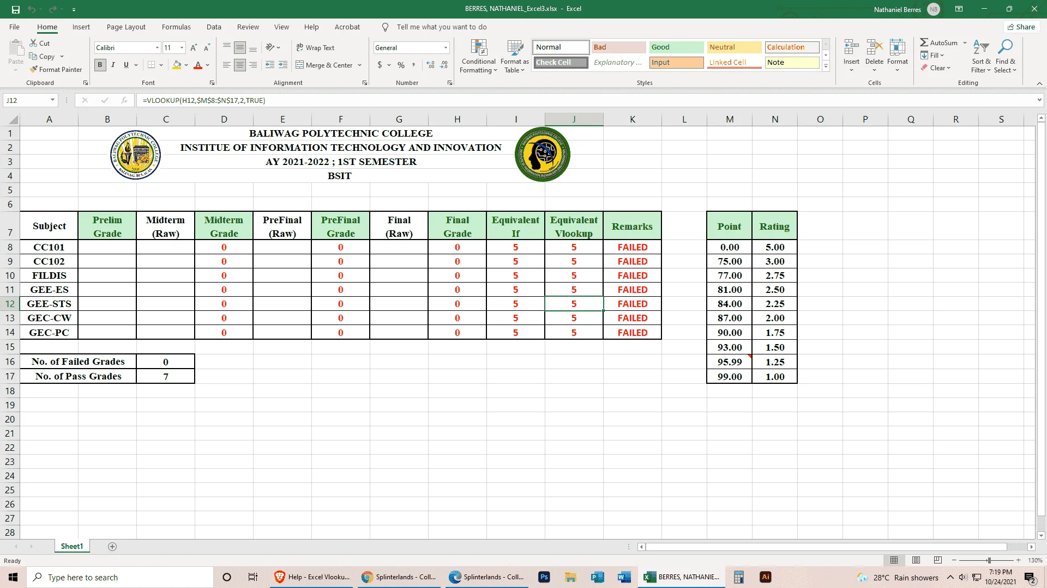Click the Insert Function fx button
Viewport: 1047px width, 588px height.
coord(124,100)
